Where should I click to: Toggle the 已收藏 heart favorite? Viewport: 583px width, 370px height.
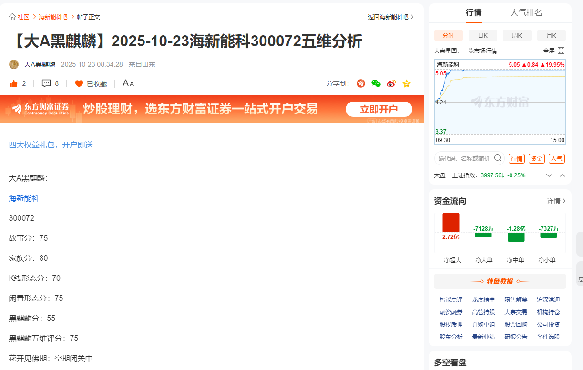[79, 83]
